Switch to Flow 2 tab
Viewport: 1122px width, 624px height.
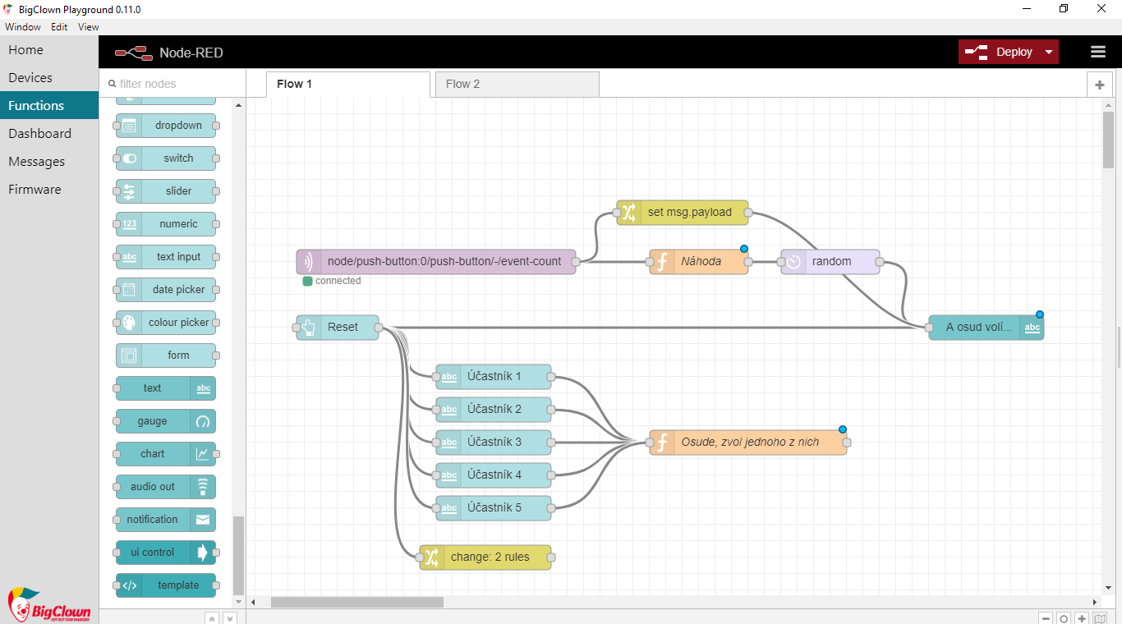[x=517, y=85]
